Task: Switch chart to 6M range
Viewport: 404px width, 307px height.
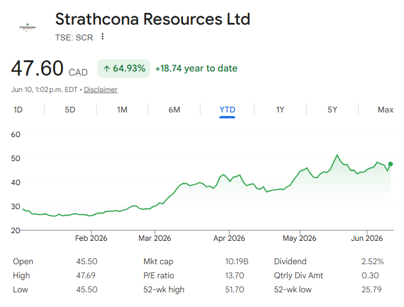Action: click(x=174, y=110)
